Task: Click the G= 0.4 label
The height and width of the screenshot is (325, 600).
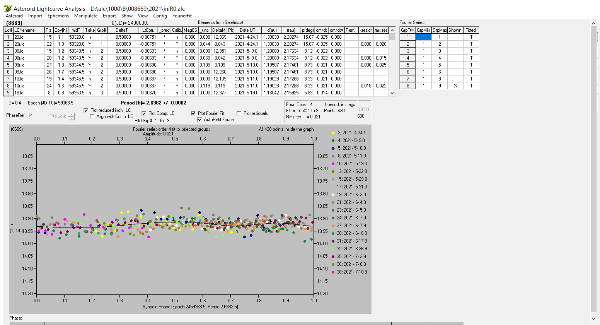Action: tap(15, 103)
